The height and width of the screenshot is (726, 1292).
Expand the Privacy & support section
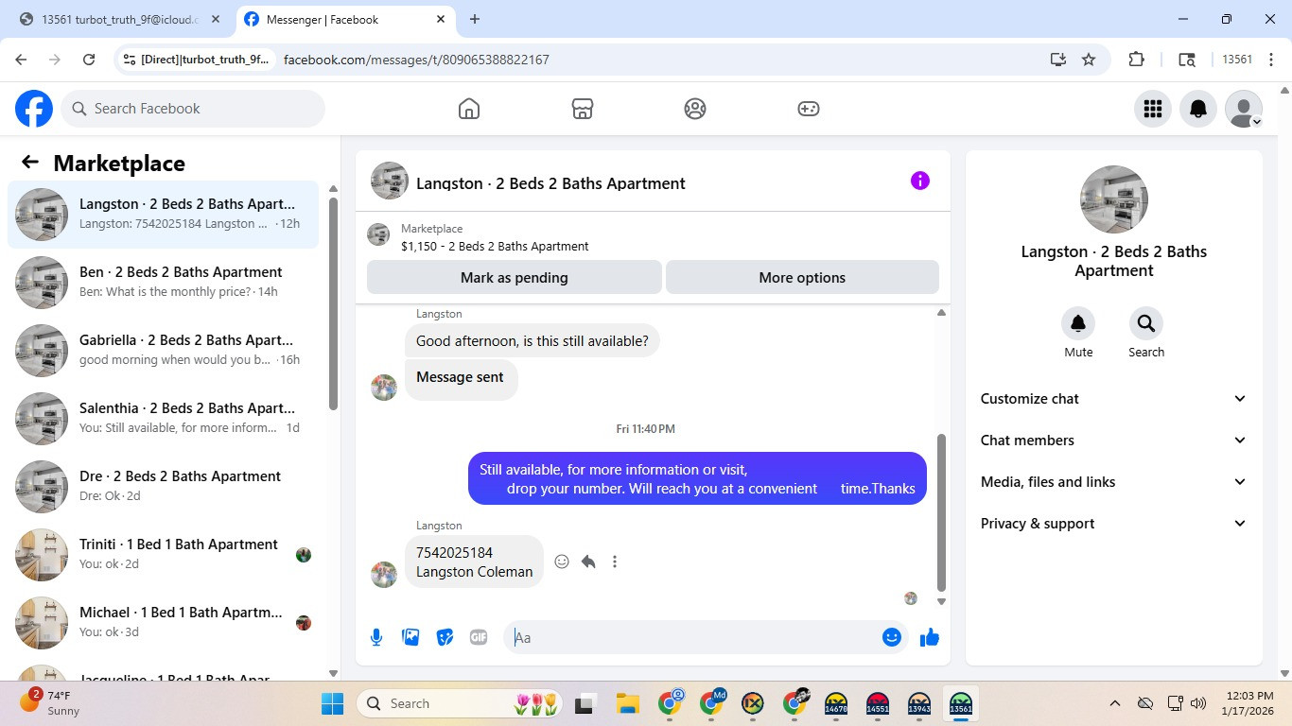[1114, 524]
